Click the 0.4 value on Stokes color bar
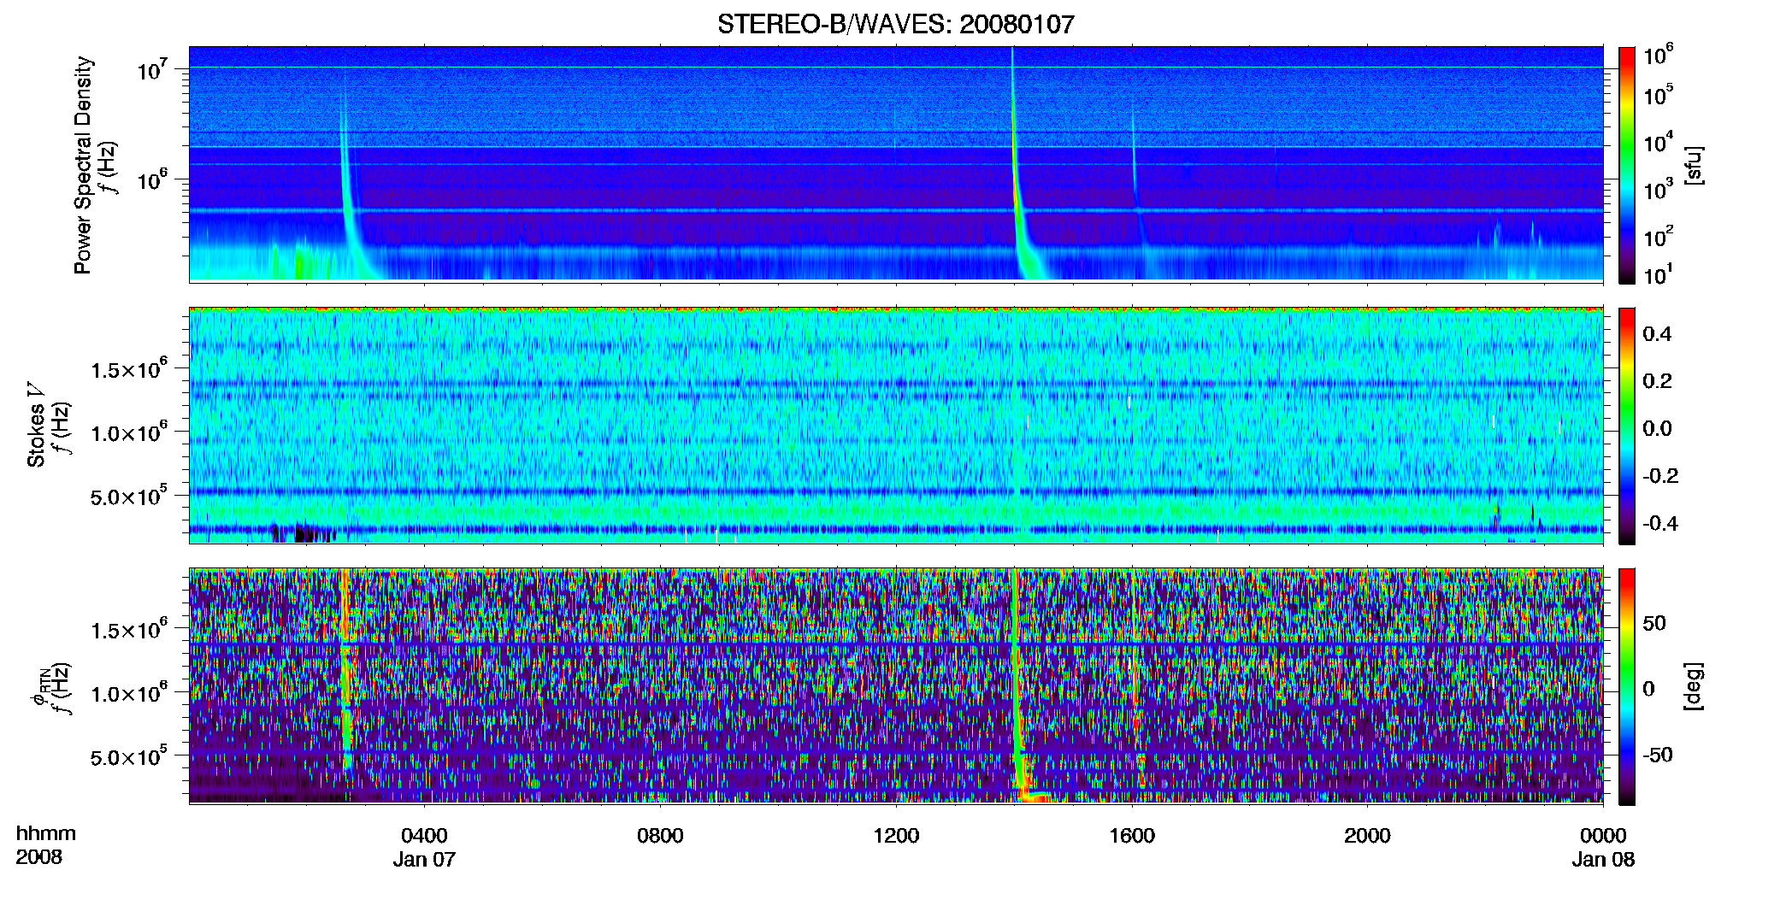1792x923 pixels. [1657, 334]
